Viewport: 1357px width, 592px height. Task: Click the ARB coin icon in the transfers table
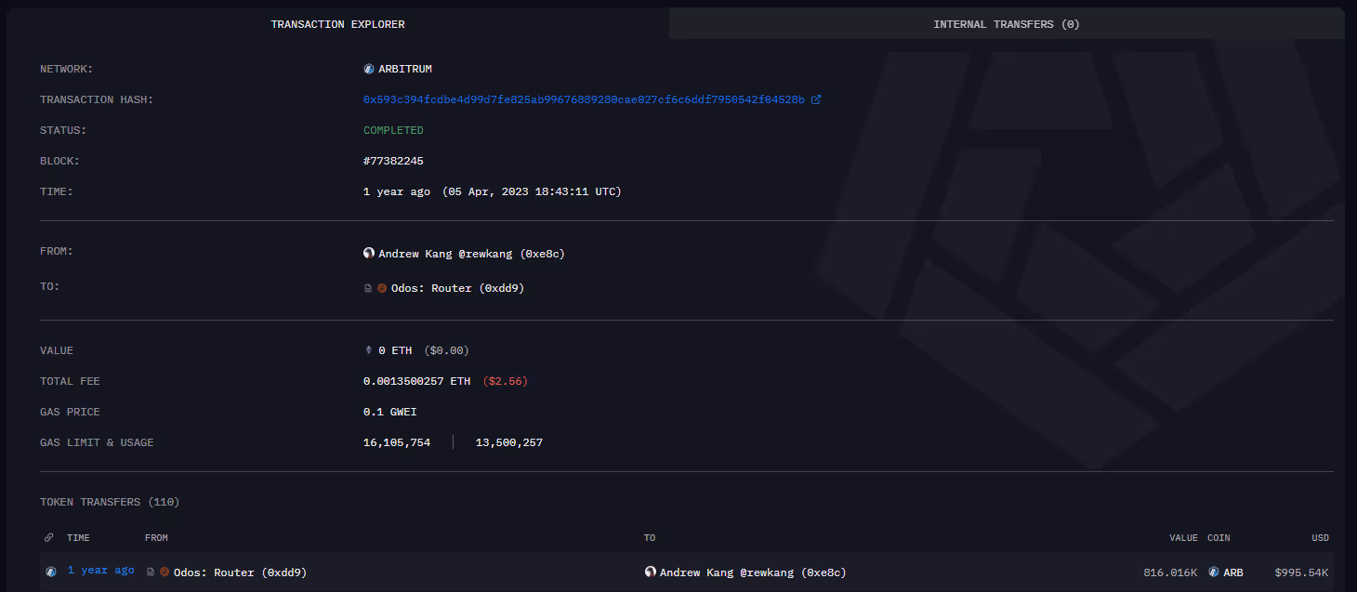1213,572
